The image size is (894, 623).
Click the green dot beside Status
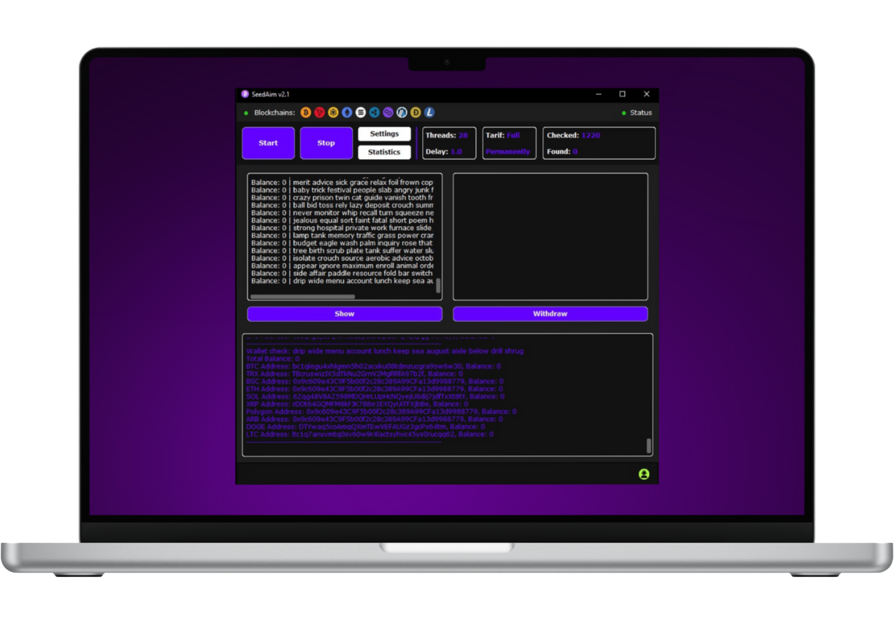coord(624,113)
